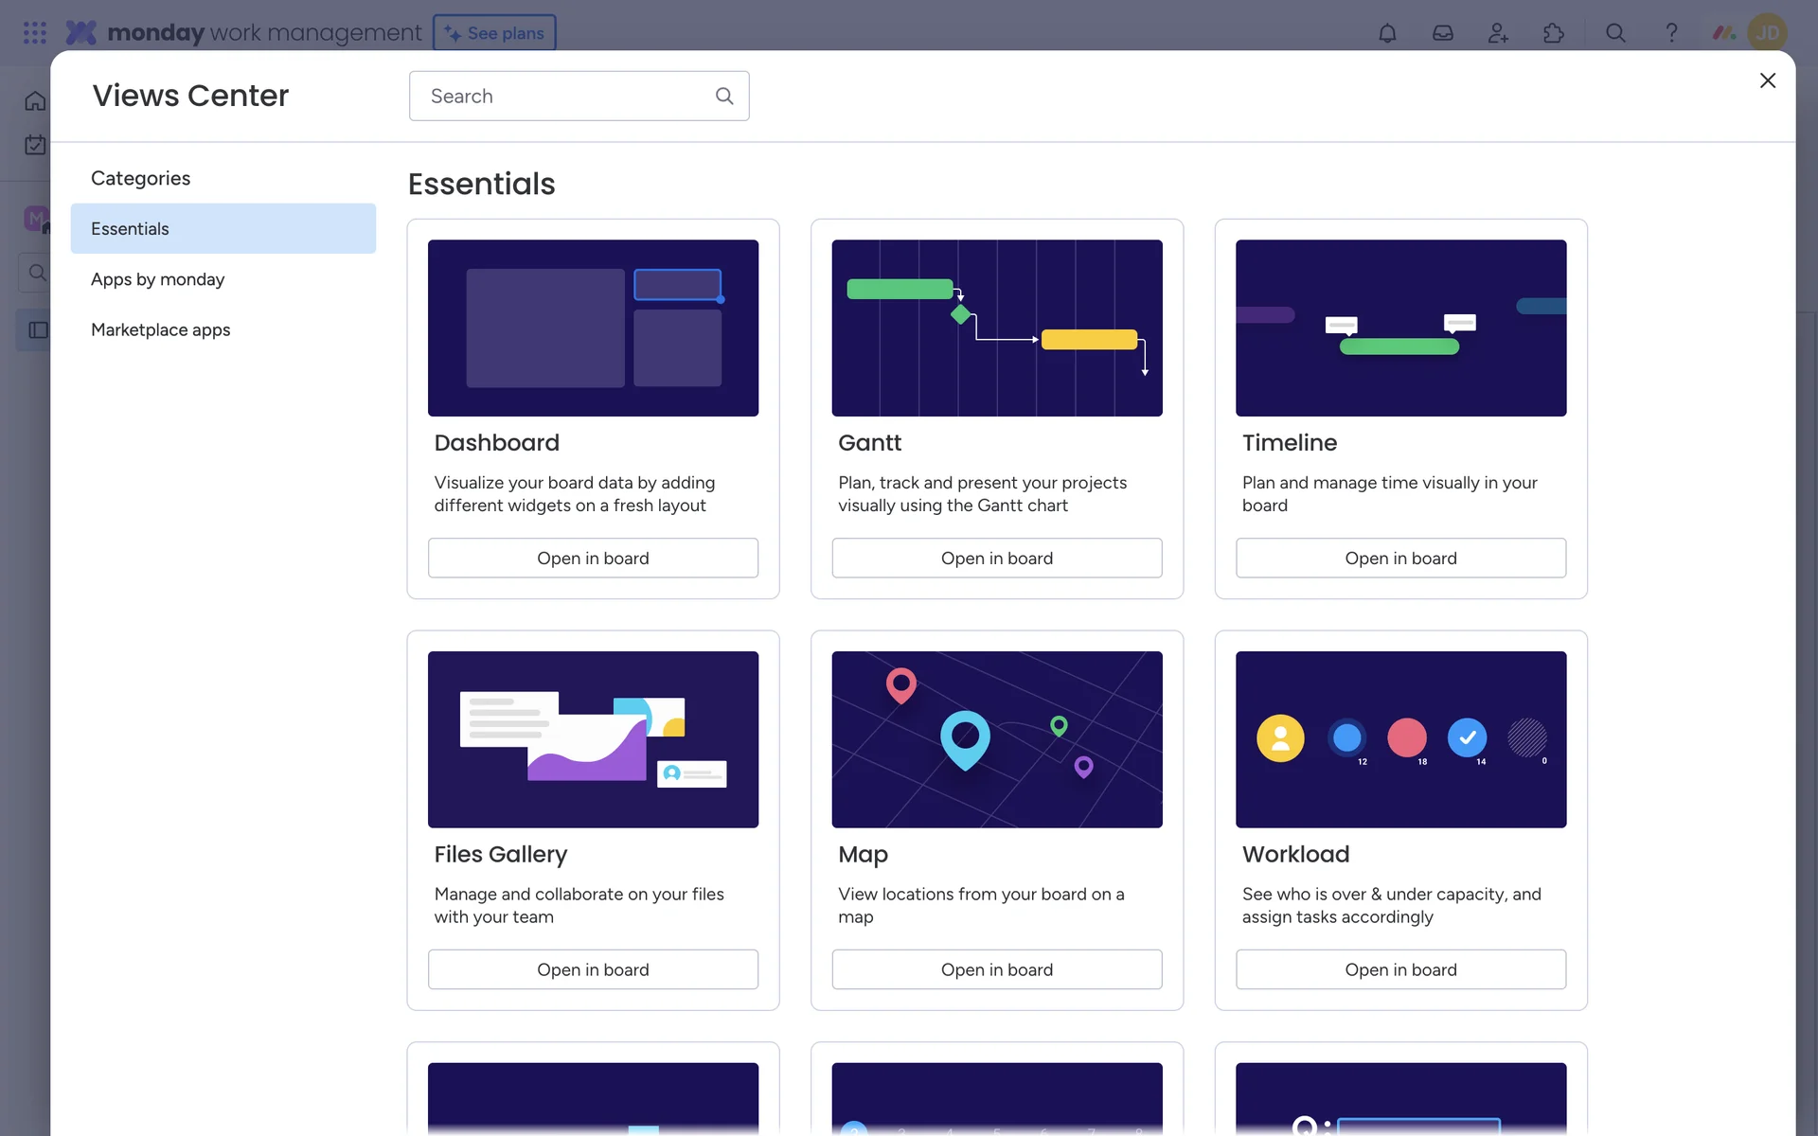Open the apps puzzle-piece icon
This screenshot has width=1818, height=1136.
[1554, 33]
